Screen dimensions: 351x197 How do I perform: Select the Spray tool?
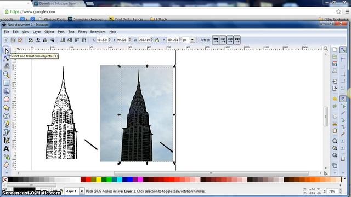6,157
